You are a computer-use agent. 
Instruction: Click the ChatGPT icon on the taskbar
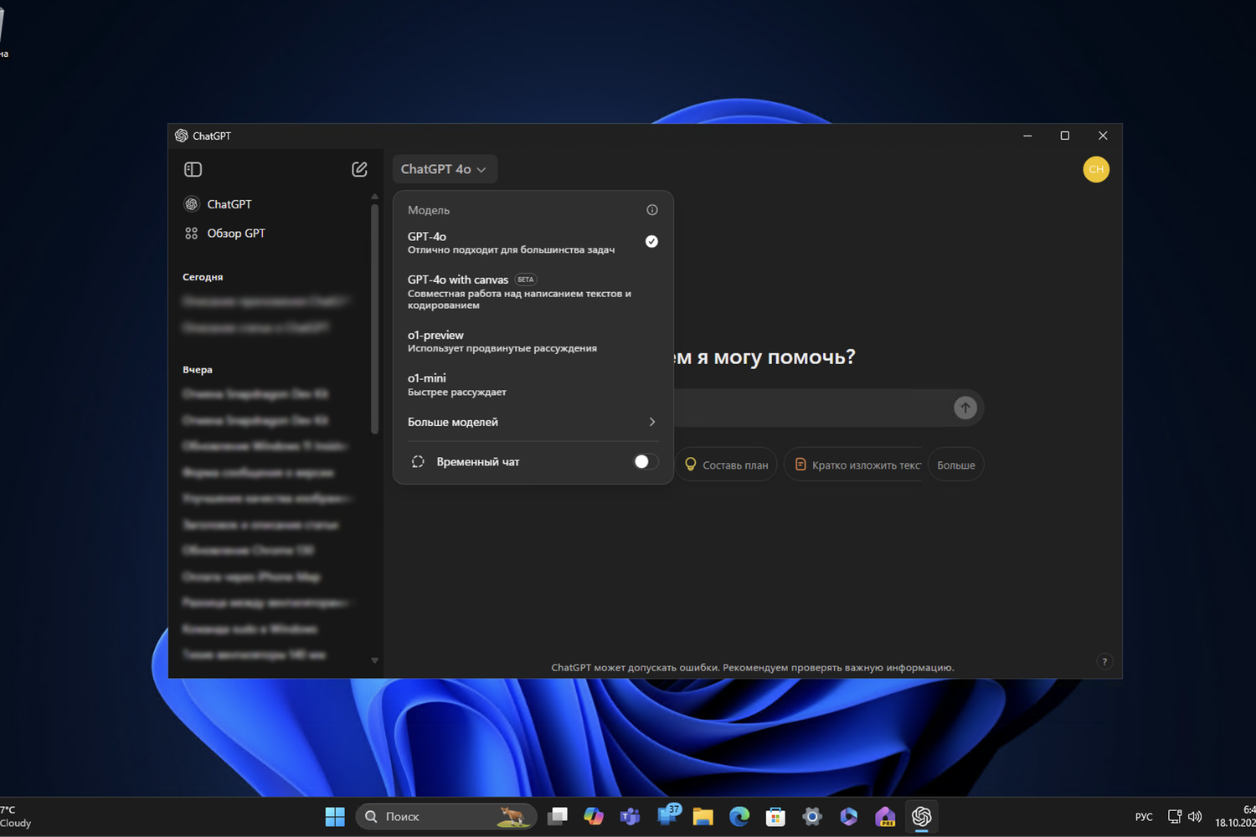921,816
